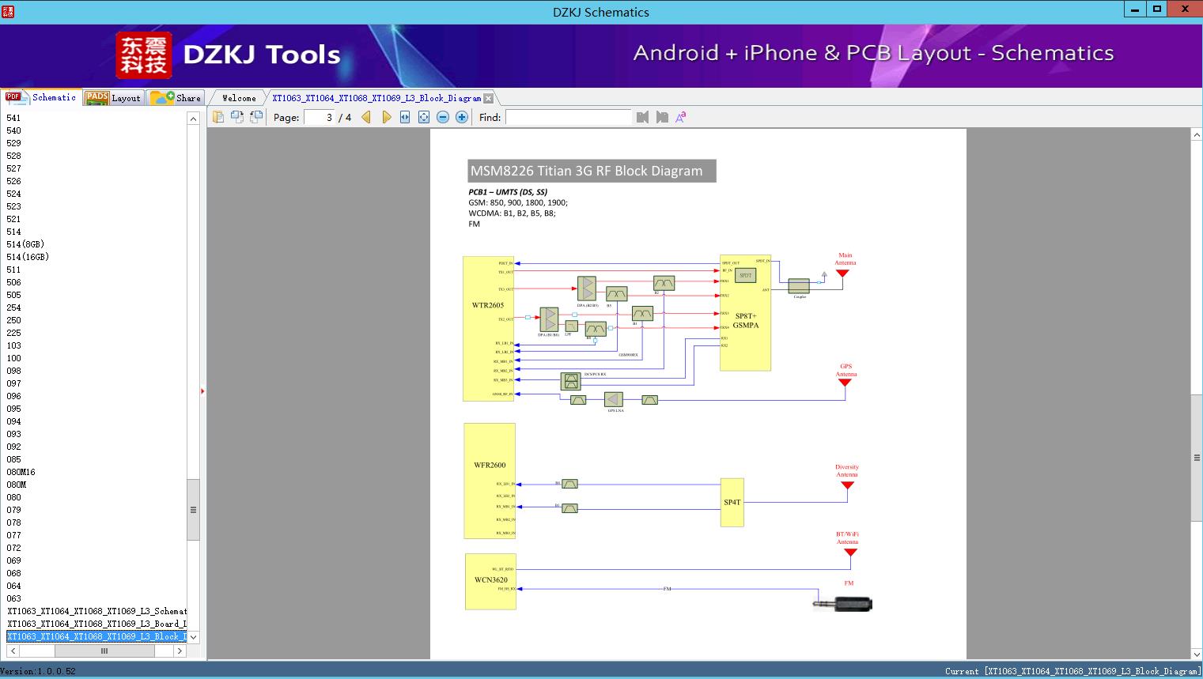Click the document viewer scroll-down arrow
Image resolution: width=1203 pixels, height=679 pixels.
pyautogui.click(x=1197, y=654)
